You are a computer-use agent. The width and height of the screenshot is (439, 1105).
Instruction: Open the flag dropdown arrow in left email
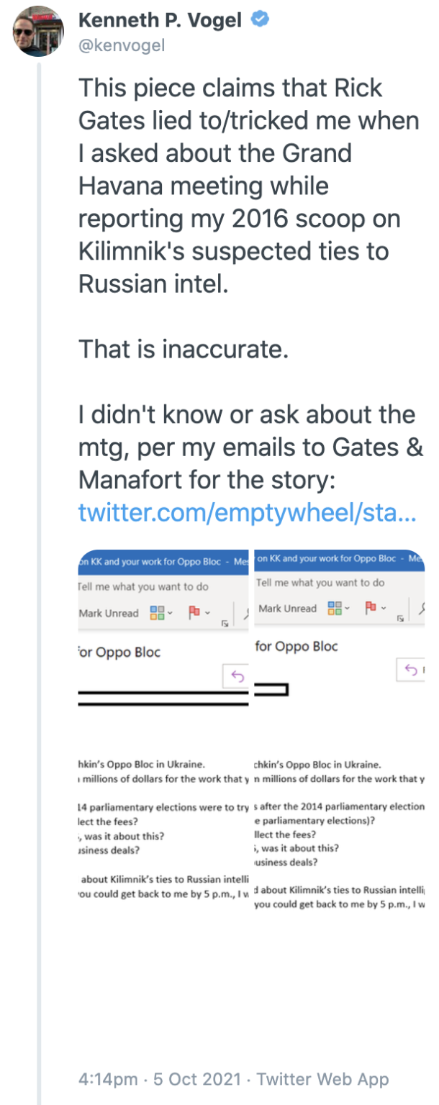207,613
